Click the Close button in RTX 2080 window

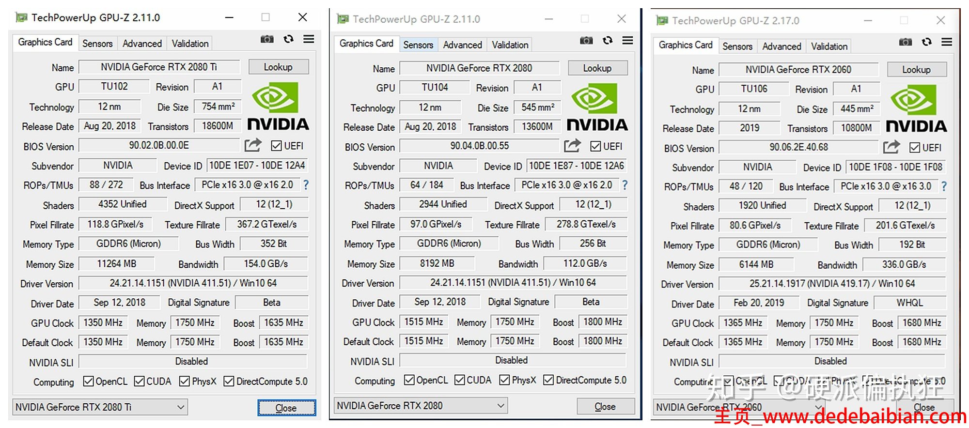[605, 406]
